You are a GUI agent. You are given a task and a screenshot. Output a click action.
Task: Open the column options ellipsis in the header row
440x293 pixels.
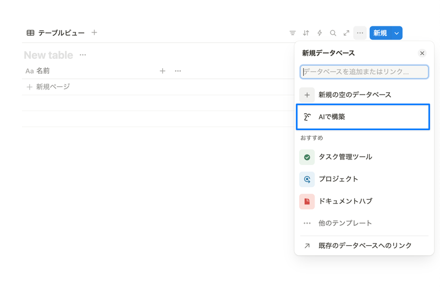[x=178, y=71]
